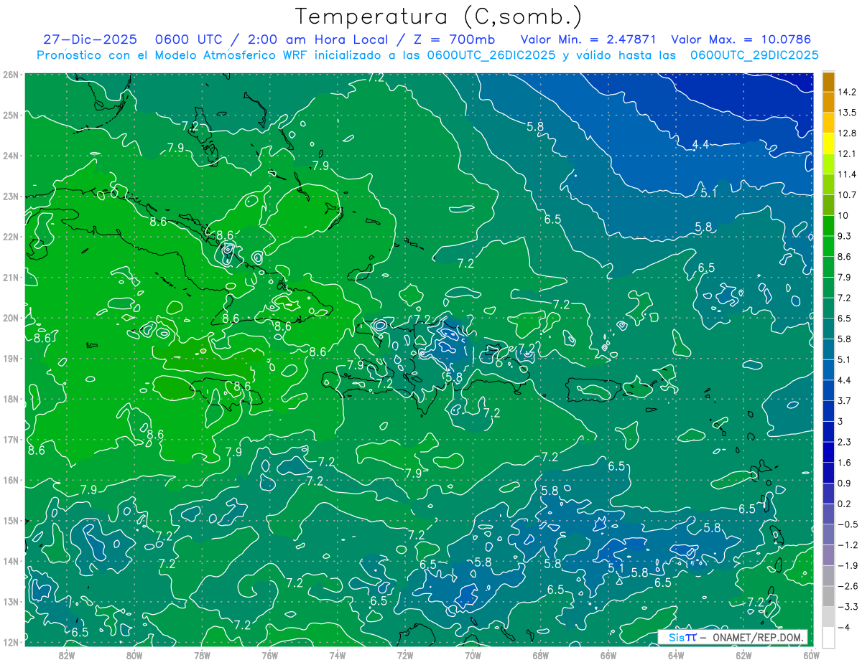
Task: Pick the yellow swatch between 12.1 and 12.8
Action: tap(828, 143)
